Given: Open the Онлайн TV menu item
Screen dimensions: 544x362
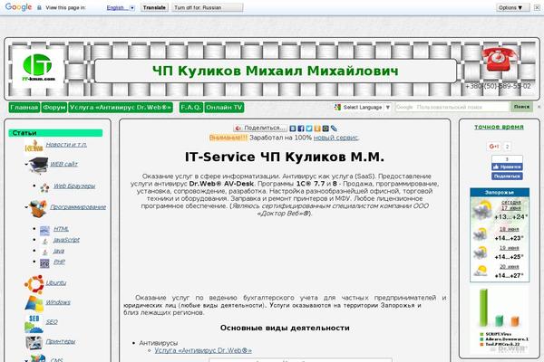Looking at the screenshot, I should pyautogui.click(x=224, y=108).
